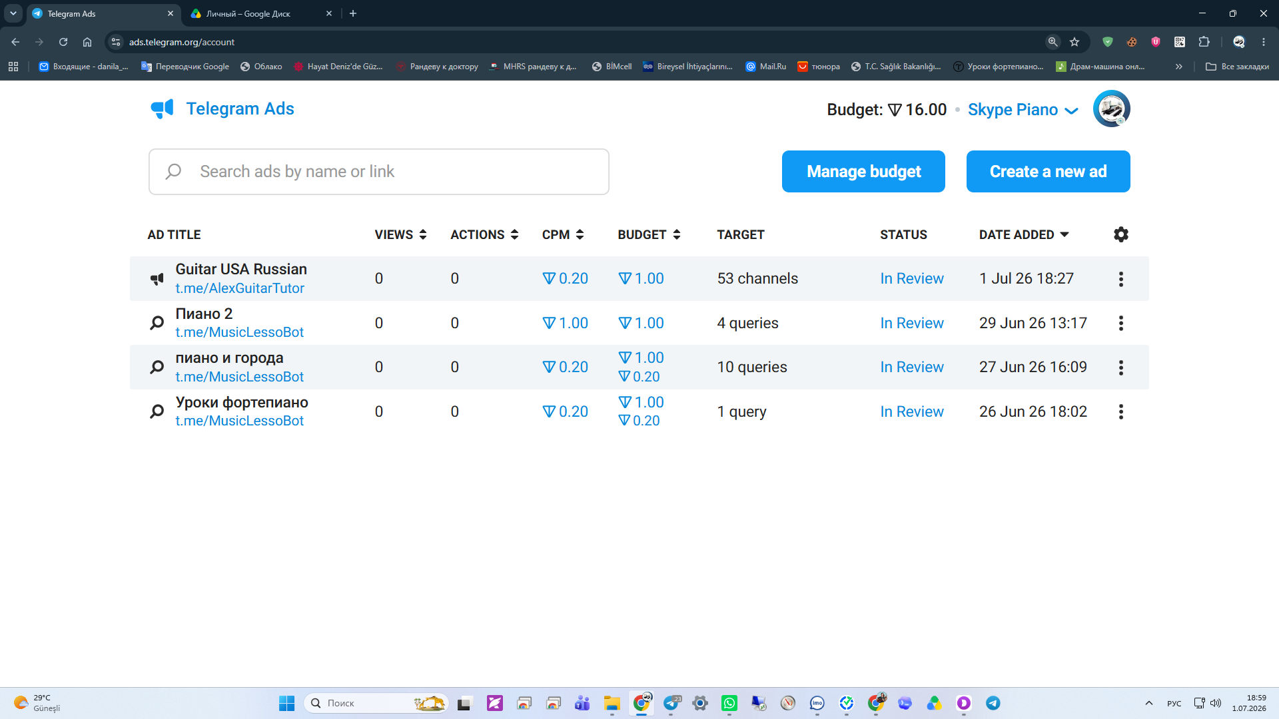Click the browser reload button

(63, 42)
